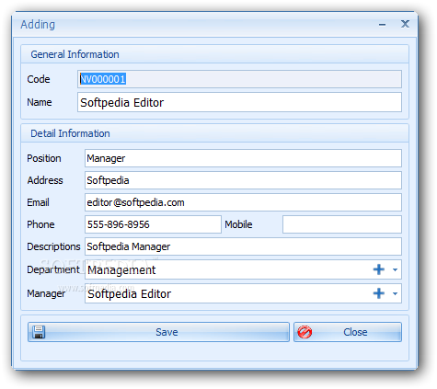
Task: Click the Email field editor@softpedia.com
Action: click(x=243, y=202)
